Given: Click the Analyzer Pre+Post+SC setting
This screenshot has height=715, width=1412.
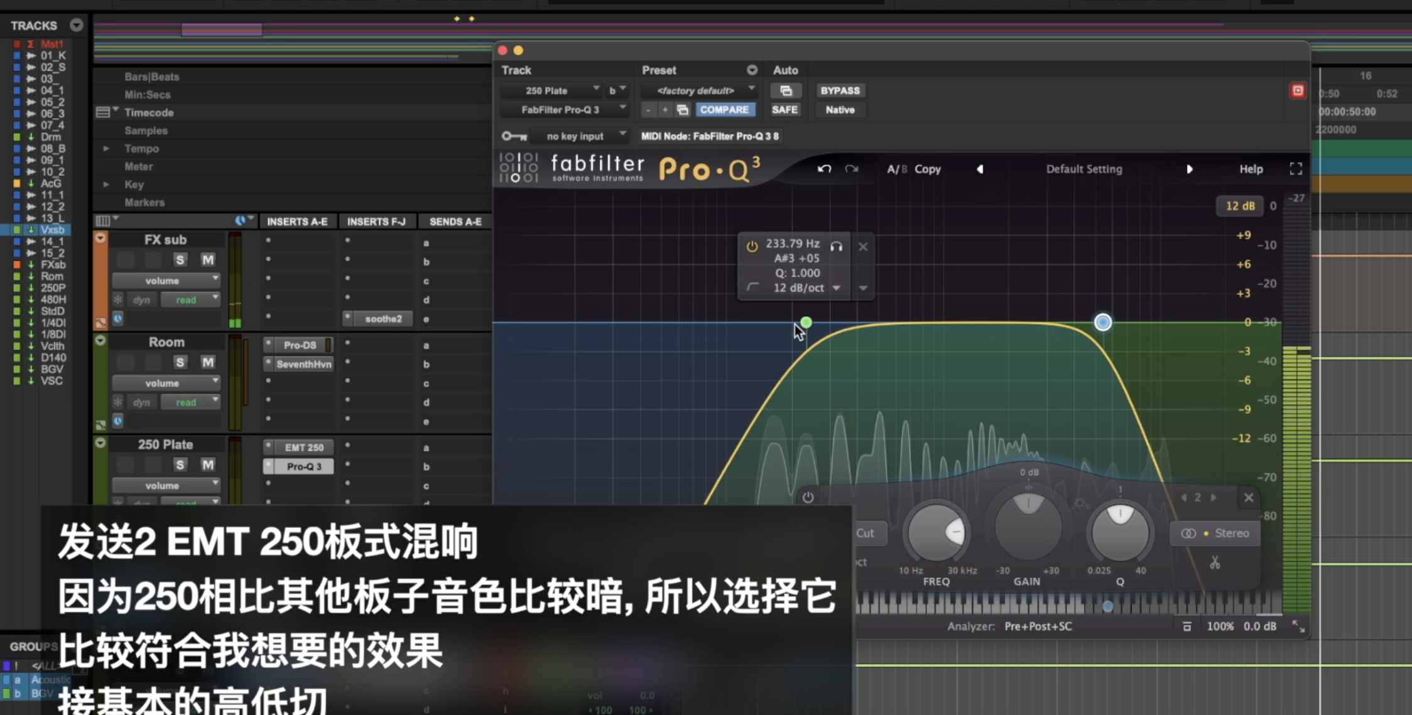Looking at the screenshot, I should tap(1038, 626).
